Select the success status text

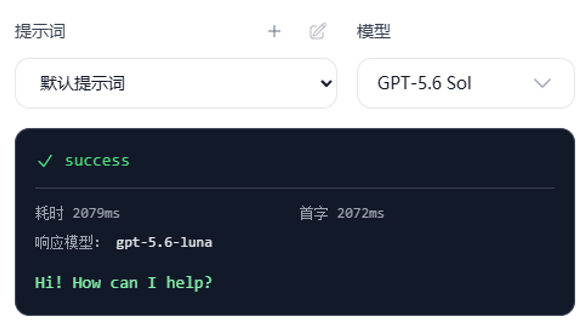(97, 161)
